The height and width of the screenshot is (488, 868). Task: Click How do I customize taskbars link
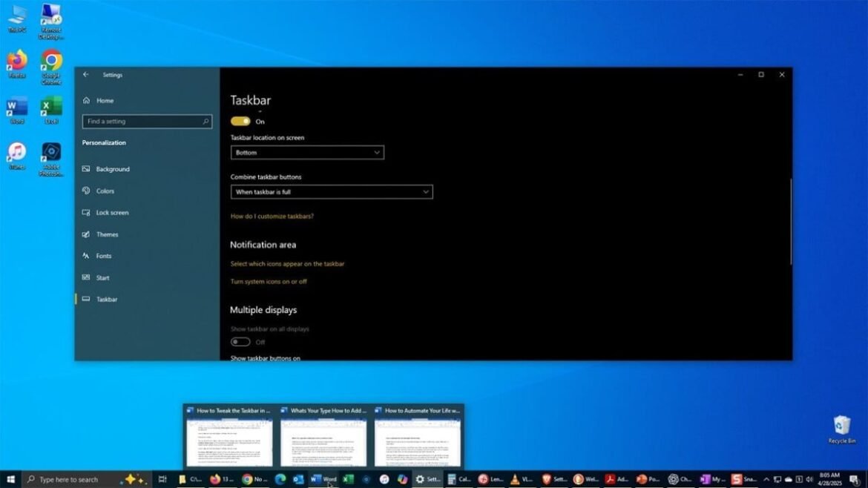pyautogui.click(x=272, y=216)
